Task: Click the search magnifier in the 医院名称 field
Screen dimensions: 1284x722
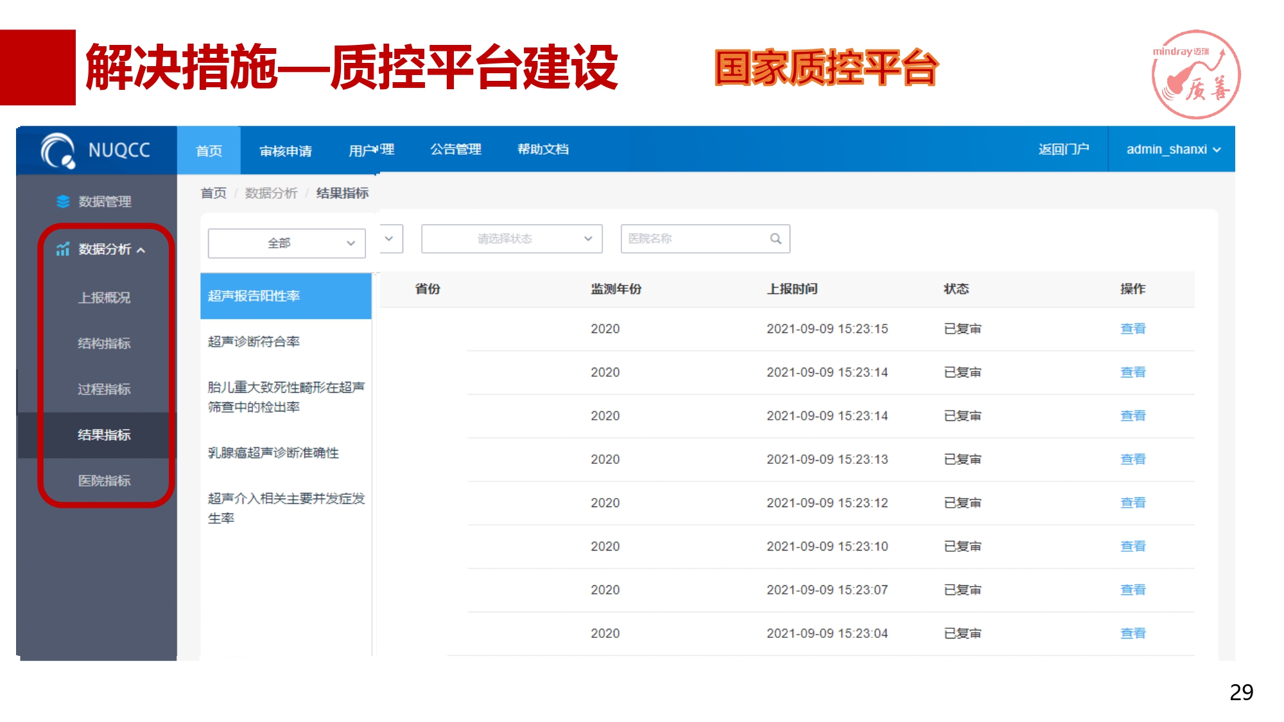Action: point(776,239)
